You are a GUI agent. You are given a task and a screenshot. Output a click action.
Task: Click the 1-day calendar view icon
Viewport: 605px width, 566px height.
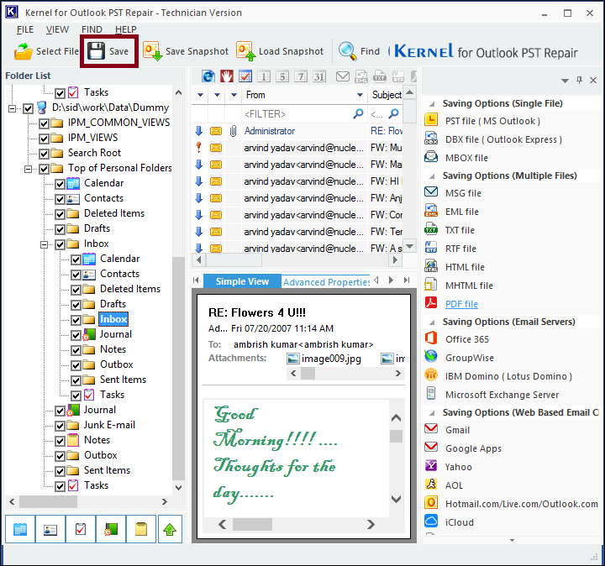[264, 76]
